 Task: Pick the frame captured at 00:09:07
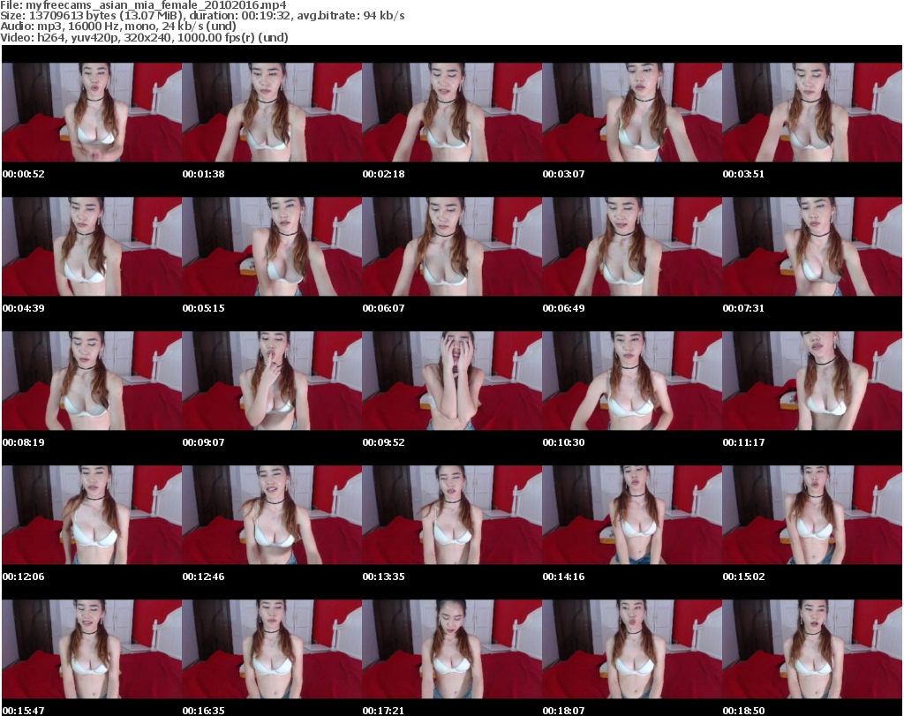point(272,381)
